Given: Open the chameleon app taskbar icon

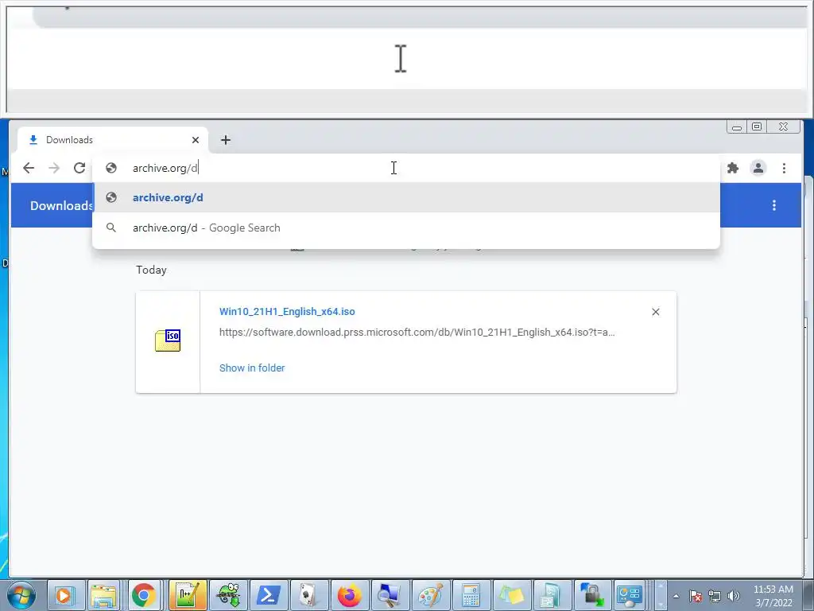Looking at the screenshot, I should pos(228,595).
